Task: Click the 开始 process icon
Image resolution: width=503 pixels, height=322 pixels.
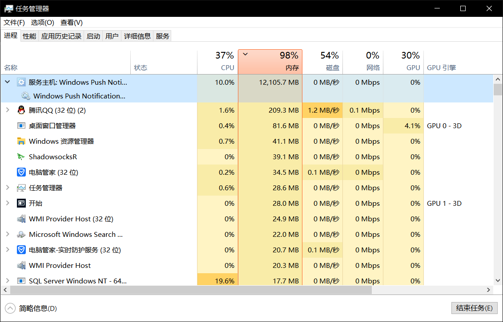Action: click(21, 203)
